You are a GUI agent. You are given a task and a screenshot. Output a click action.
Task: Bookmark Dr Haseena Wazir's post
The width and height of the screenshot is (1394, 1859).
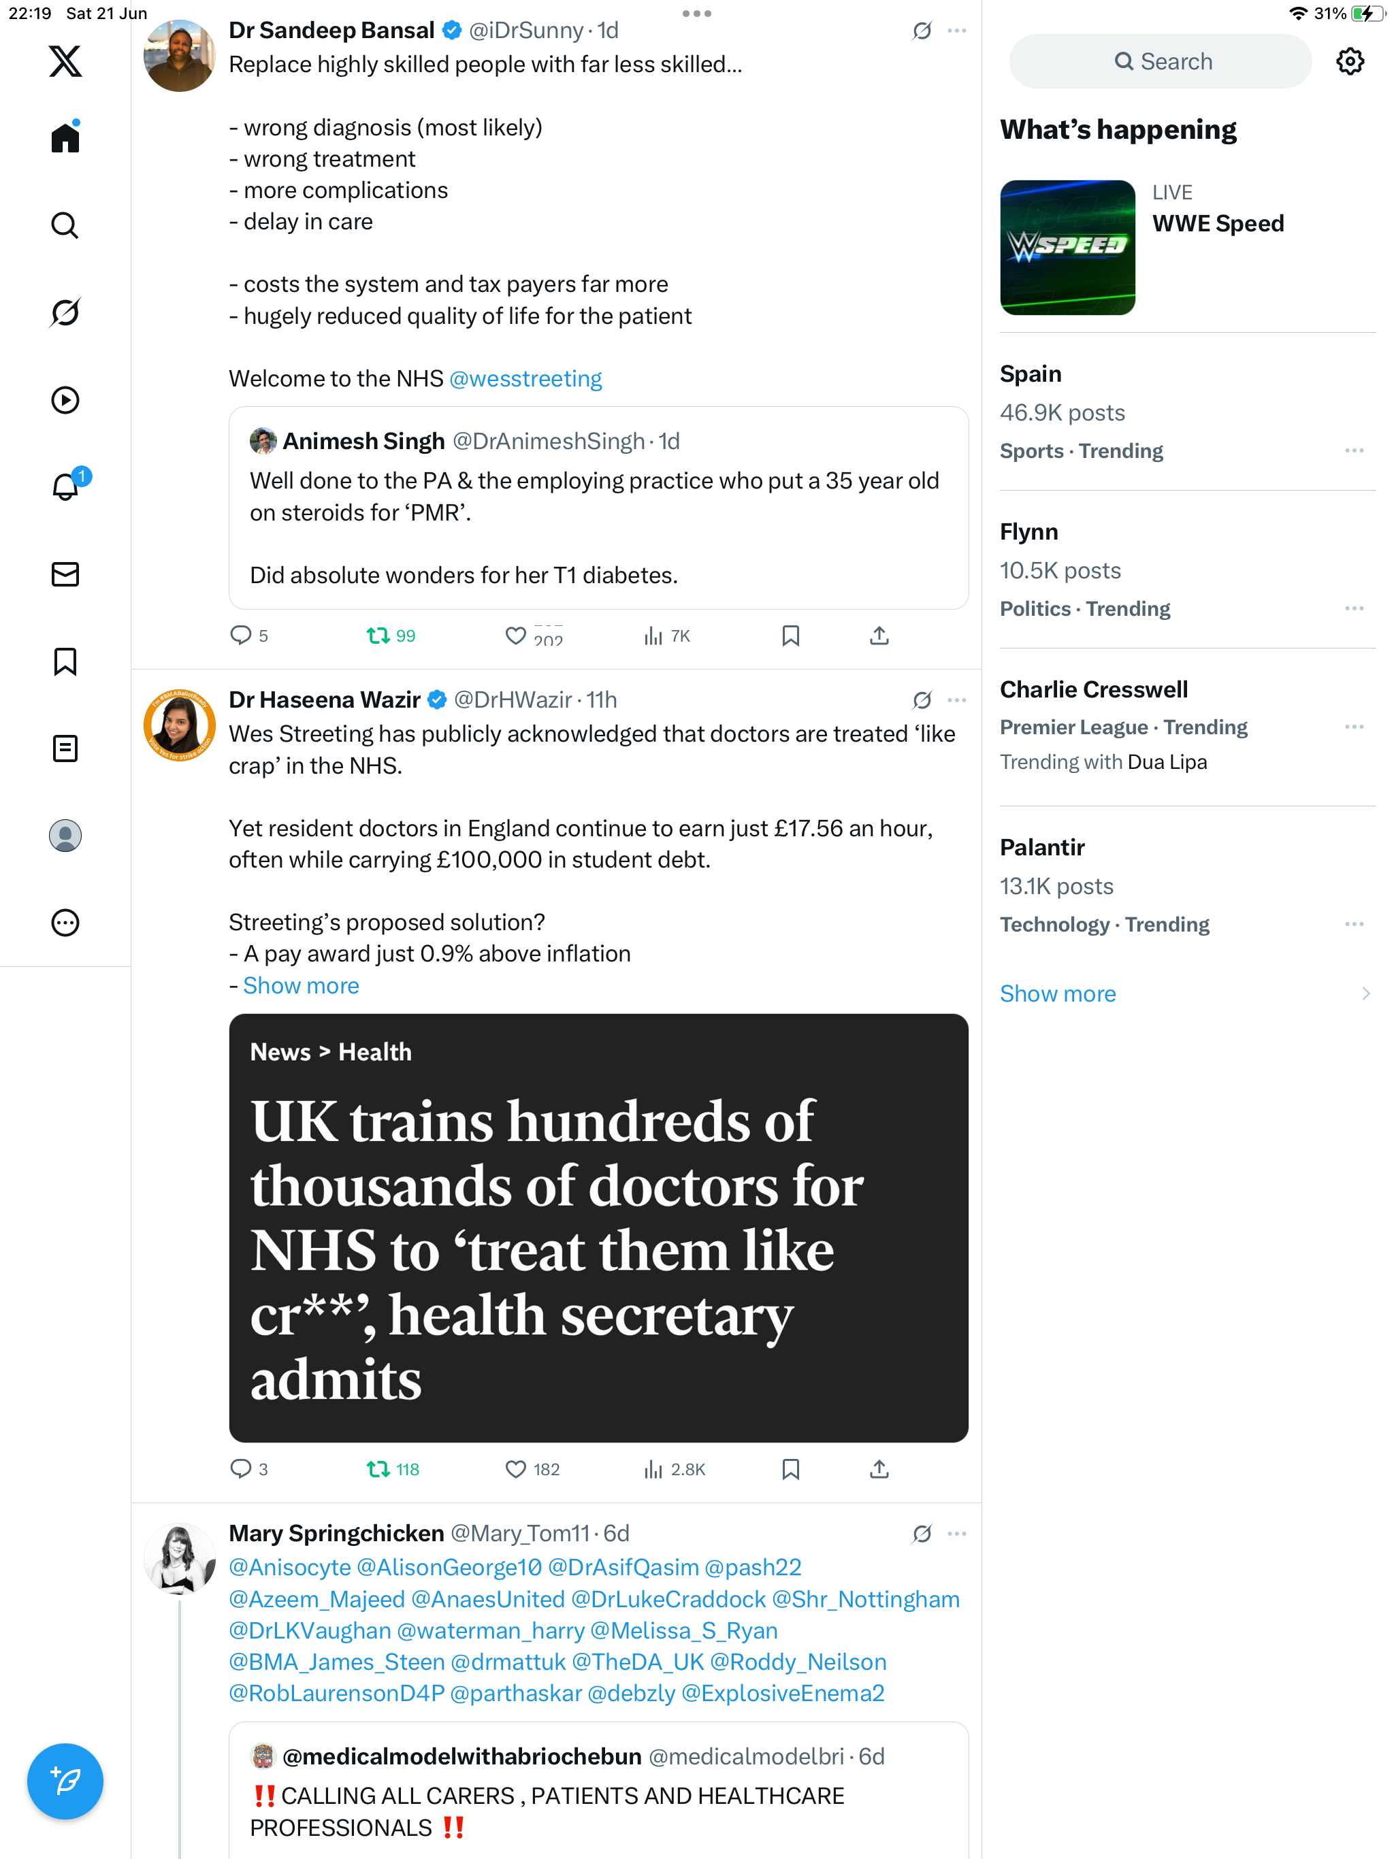pos(790,1468)
